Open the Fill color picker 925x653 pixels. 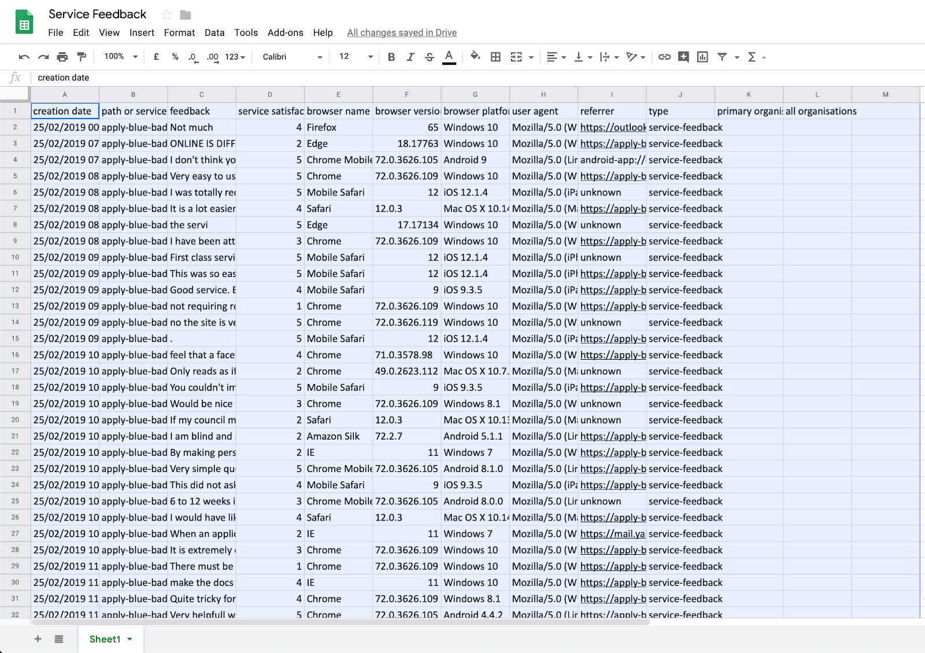click(475, 57)
